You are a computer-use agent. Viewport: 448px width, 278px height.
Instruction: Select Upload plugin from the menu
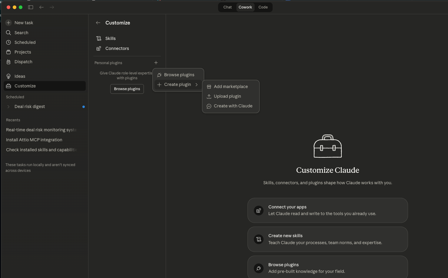(x=227, y=96)
